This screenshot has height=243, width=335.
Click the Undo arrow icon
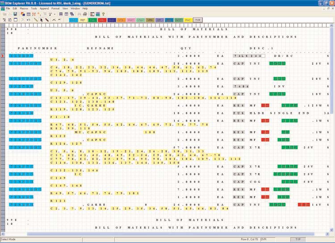click(x=29, y=20)
